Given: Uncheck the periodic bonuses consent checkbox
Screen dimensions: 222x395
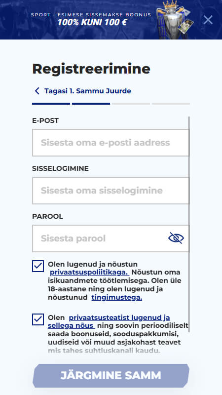Looking at the screenshot, I should click(x=38, y=319).
